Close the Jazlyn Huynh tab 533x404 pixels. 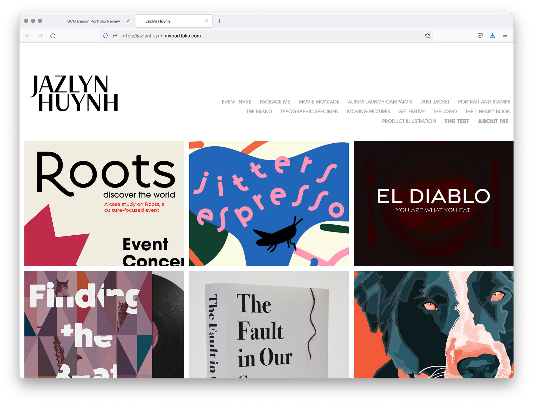pyautogui.click(x=206, y=21)
